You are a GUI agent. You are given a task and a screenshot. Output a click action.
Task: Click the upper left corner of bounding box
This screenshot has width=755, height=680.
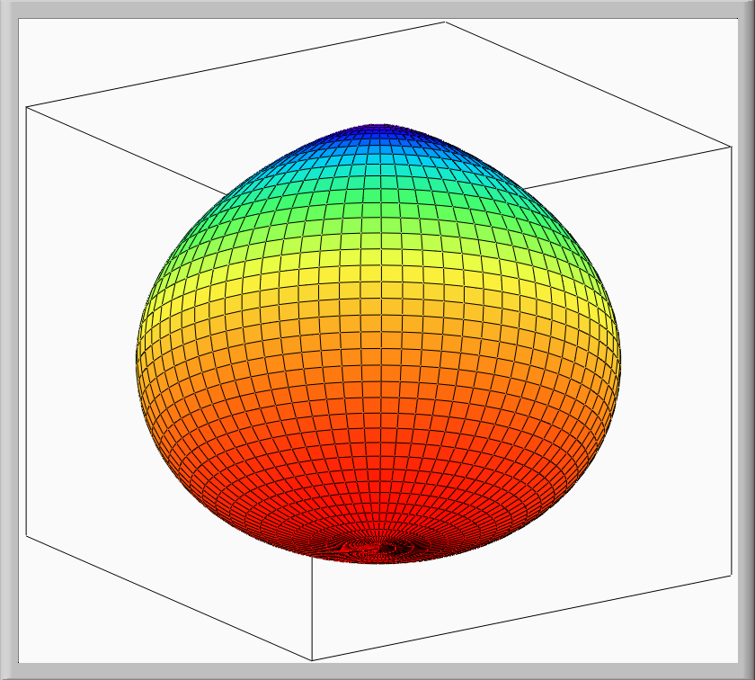pos(26,107)
